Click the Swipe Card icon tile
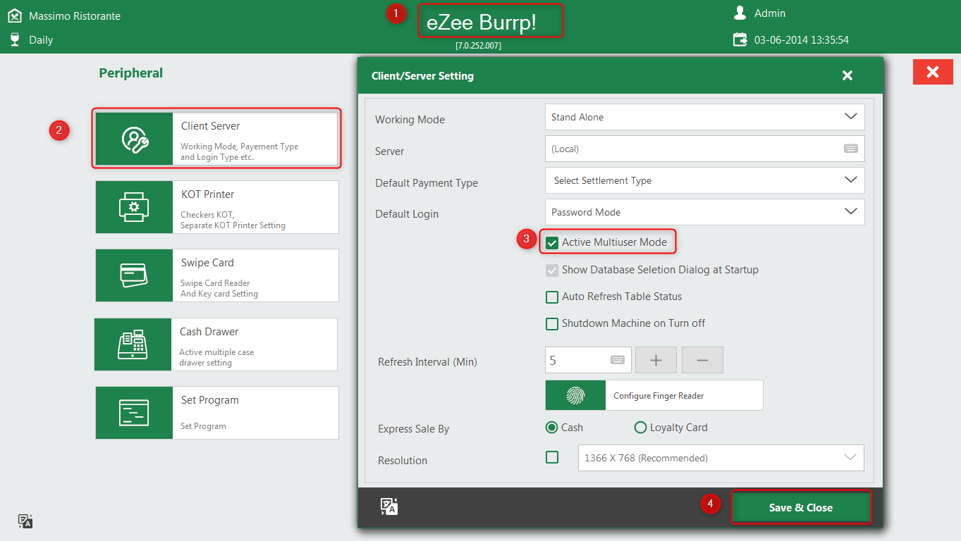The height and width of the screenshot is (541, 961). pos(134,275)
